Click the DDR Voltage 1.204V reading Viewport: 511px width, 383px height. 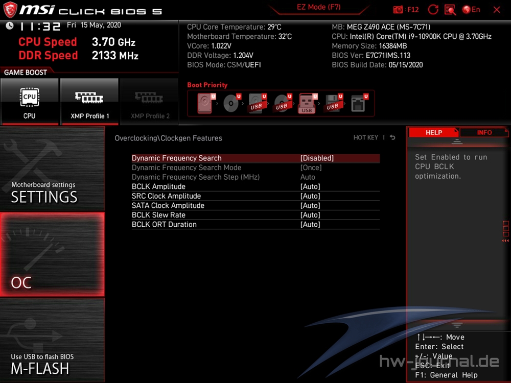(x=220, y=55)
